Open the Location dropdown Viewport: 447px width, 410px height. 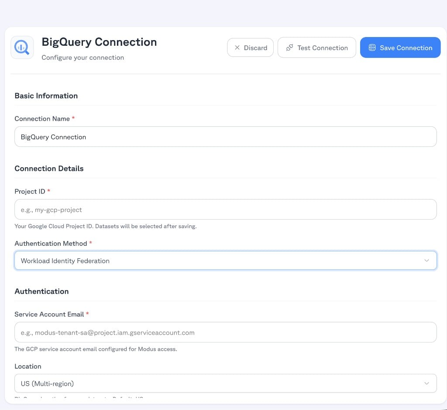click(226, 383)
